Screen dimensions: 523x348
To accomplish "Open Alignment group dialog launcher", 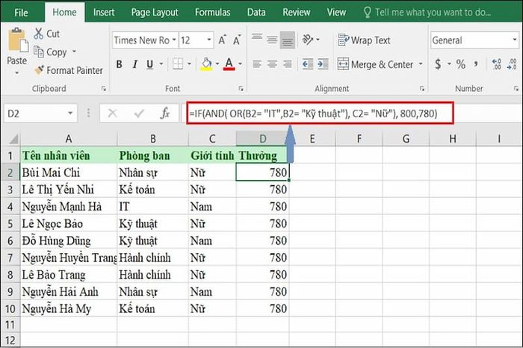I will (422, 88).
